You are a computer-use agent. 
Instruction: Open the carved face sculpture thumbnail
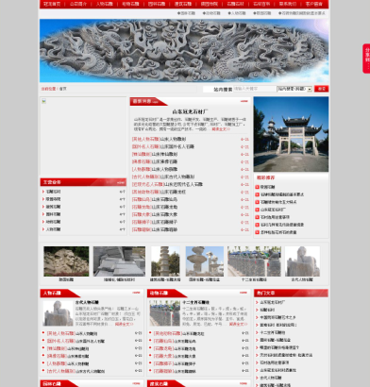tap(66, 261)
